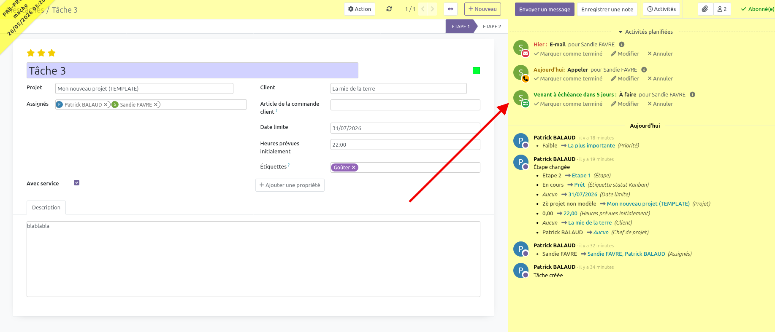Click into the description text area
The width and height of the screenshot is (775, 332).
(253, 259)
